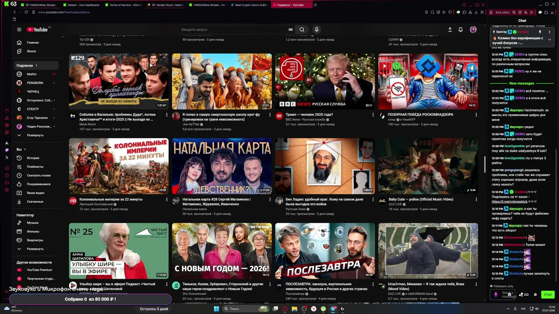This screenshot has height=314, width=559.
Task: Open История in the YouTube sidebar
Action: (37, 158)
